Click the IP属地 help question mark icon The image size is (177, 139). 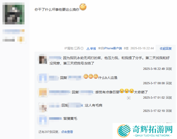pyautogui.click(x=82, y=48)
